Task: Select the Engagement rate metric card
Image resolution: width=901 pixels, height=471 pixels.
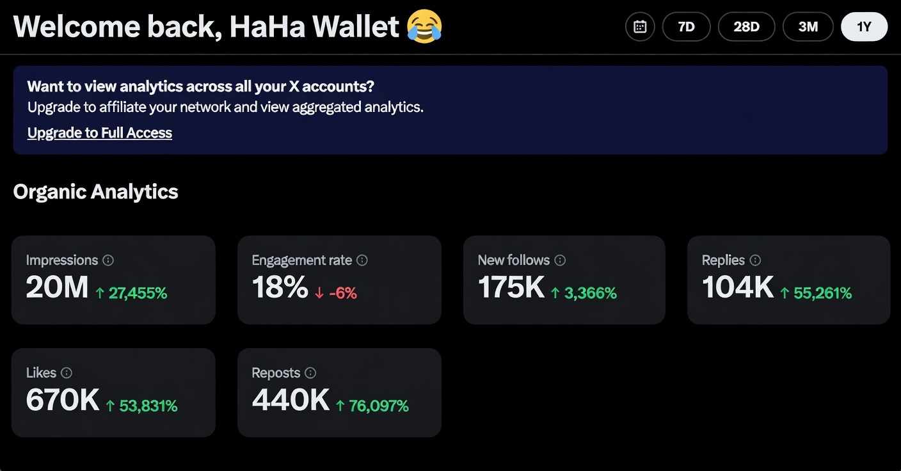Action: tap(339, 280)
